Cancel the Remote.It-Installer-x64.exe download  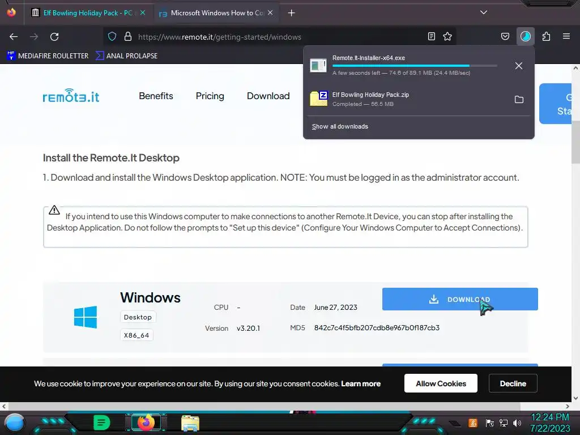point(519,66)
